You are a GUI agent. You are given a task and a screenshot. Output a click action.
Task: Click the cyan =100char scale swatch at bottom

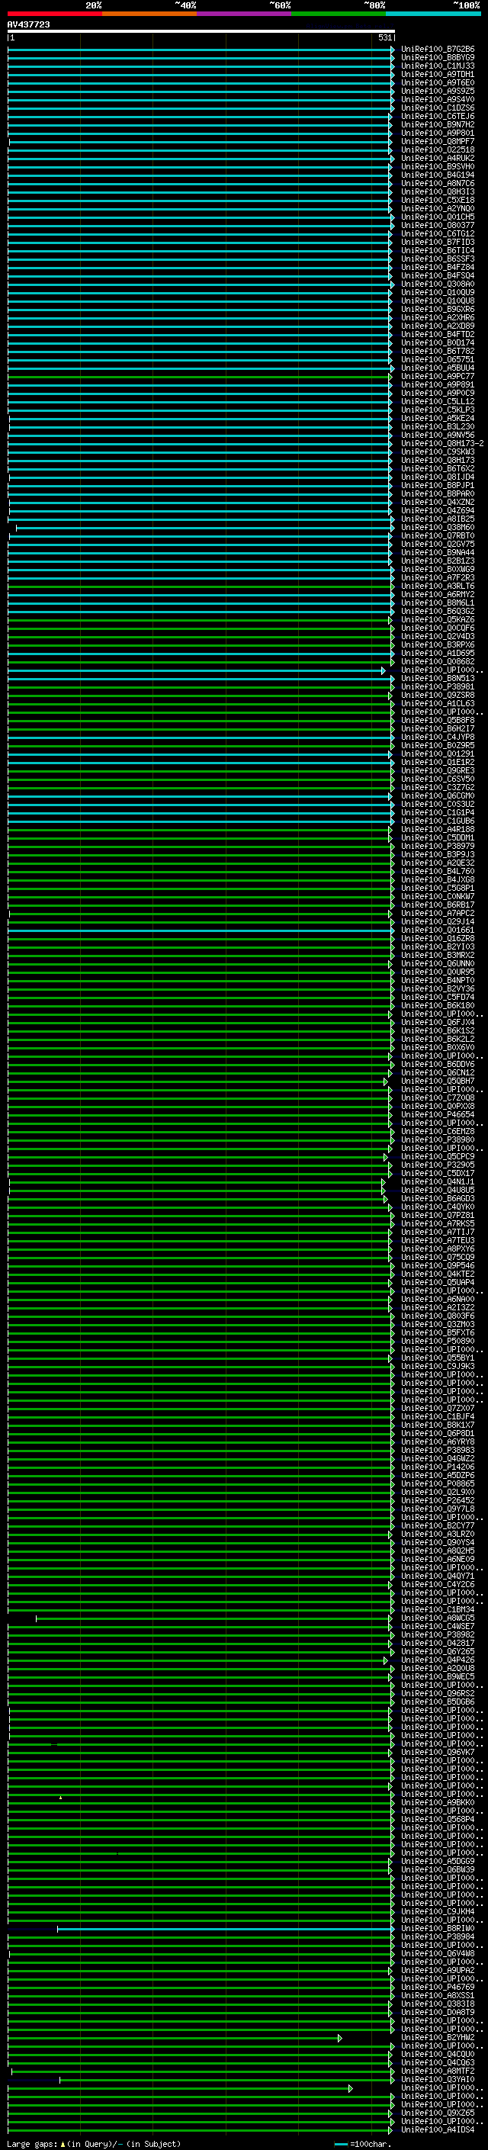coord(340,2144)
